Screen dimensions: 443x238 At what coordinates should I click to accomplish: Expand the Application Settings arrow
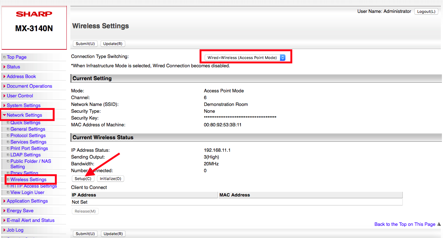pos(4,201)
